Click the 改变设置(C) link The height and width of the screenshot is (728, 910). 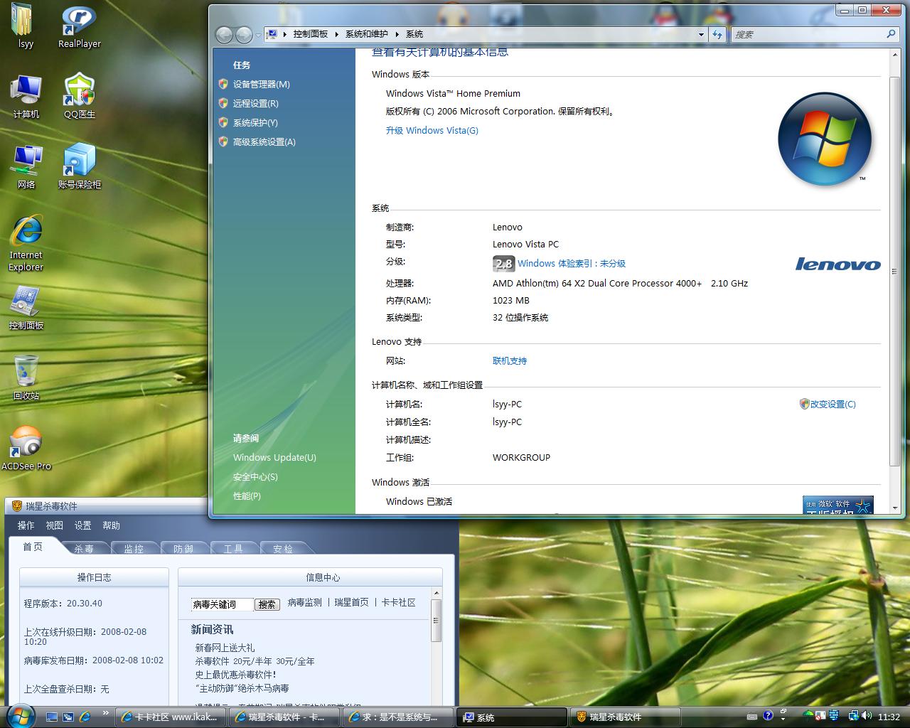(833, 404)
